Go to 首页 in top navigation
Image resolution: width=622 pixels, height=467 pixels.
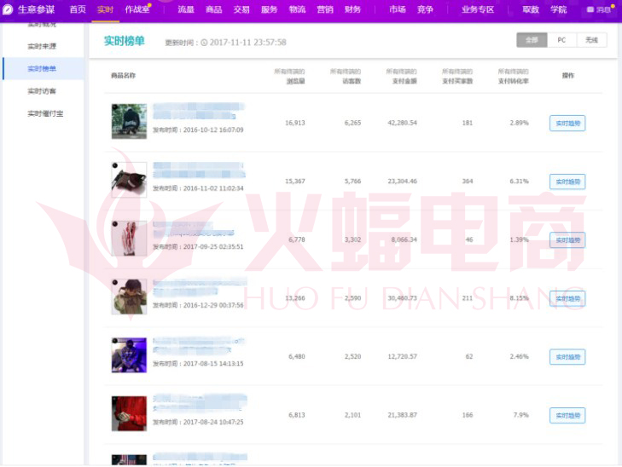point(78,9)
